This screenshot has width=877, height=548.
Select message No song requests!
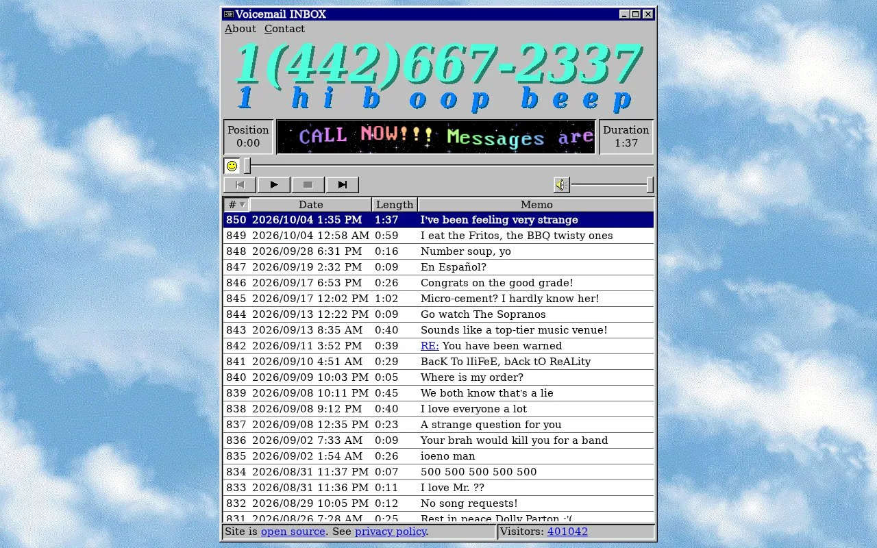click(x=438, y=503)
